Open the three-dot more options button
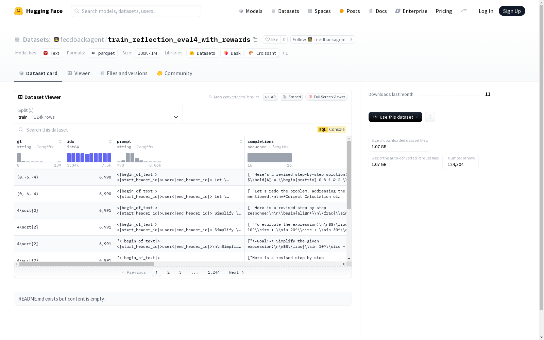 [430, 117]
